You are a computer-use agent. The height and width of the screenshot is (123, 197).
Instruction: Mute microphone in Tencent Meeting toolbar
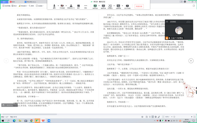click(x=54, y=6)
